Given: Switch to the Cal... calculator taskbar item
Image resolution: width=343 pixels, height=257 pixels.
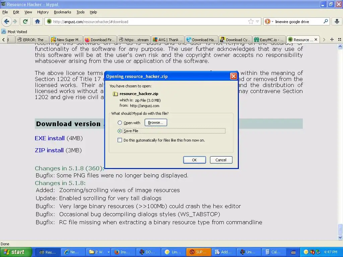Looking at the screenshot, I should (273, 252).
